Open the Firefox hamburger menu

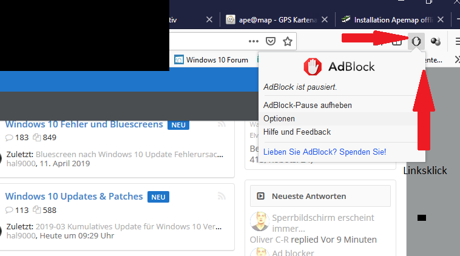point(458,41)
